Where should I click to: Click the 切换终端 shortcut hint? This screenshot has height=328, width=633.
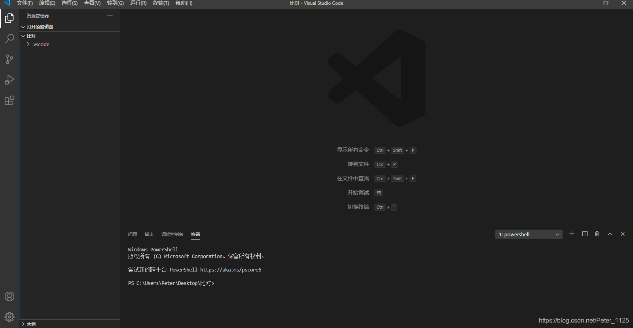point(358,207)
